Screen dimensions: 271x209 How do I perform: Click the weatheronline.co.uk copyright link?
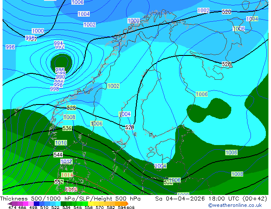[235, 205]
